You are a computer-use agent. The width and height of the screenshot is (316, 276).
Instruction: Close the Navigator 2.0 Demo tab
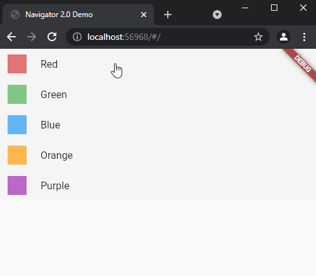[144, 15]
